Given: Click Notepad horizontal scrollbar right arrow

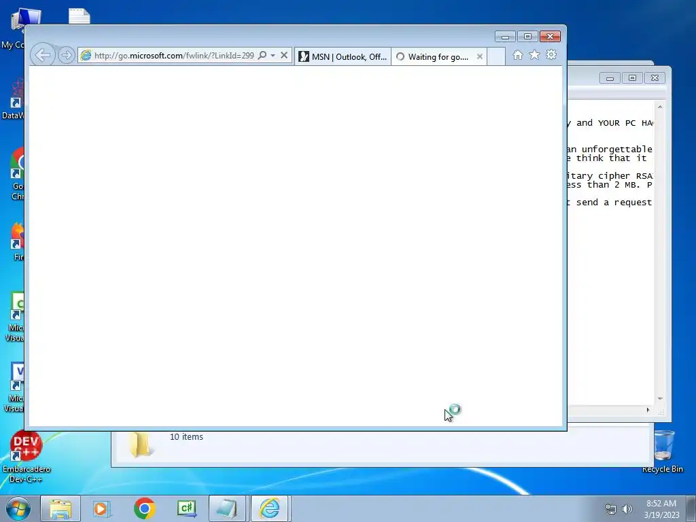Looking at the screenshot, I should pyautogui.click(x=648, y=410).
